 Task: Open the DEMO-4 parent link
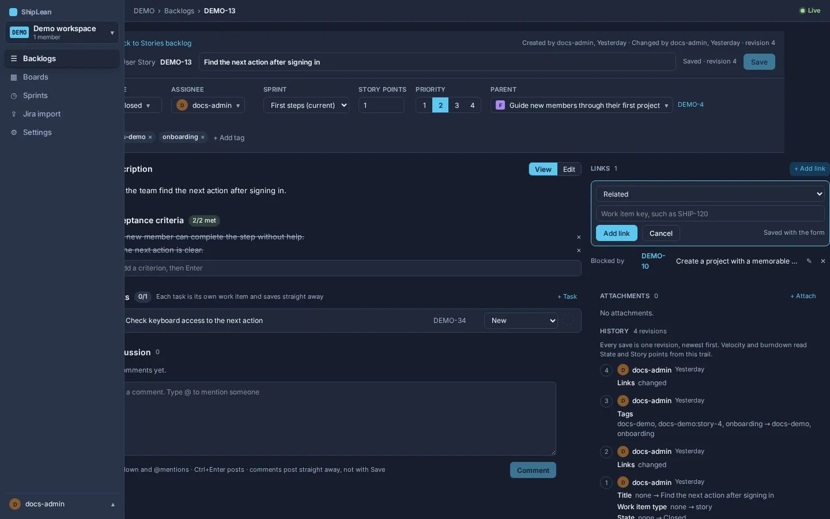tap(691, 105)
